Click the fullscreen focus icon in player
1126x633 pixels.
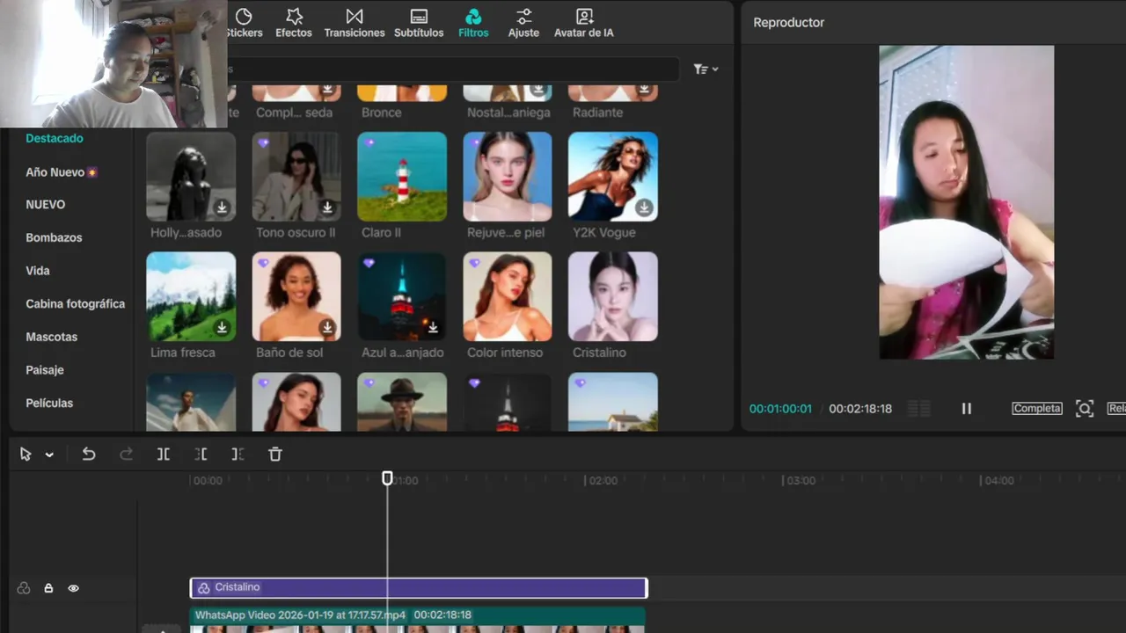(1085, 409)
